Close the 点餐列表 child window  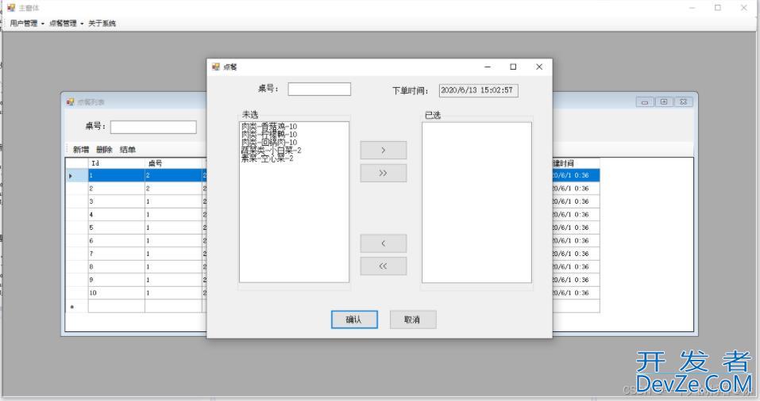(683, 102)
